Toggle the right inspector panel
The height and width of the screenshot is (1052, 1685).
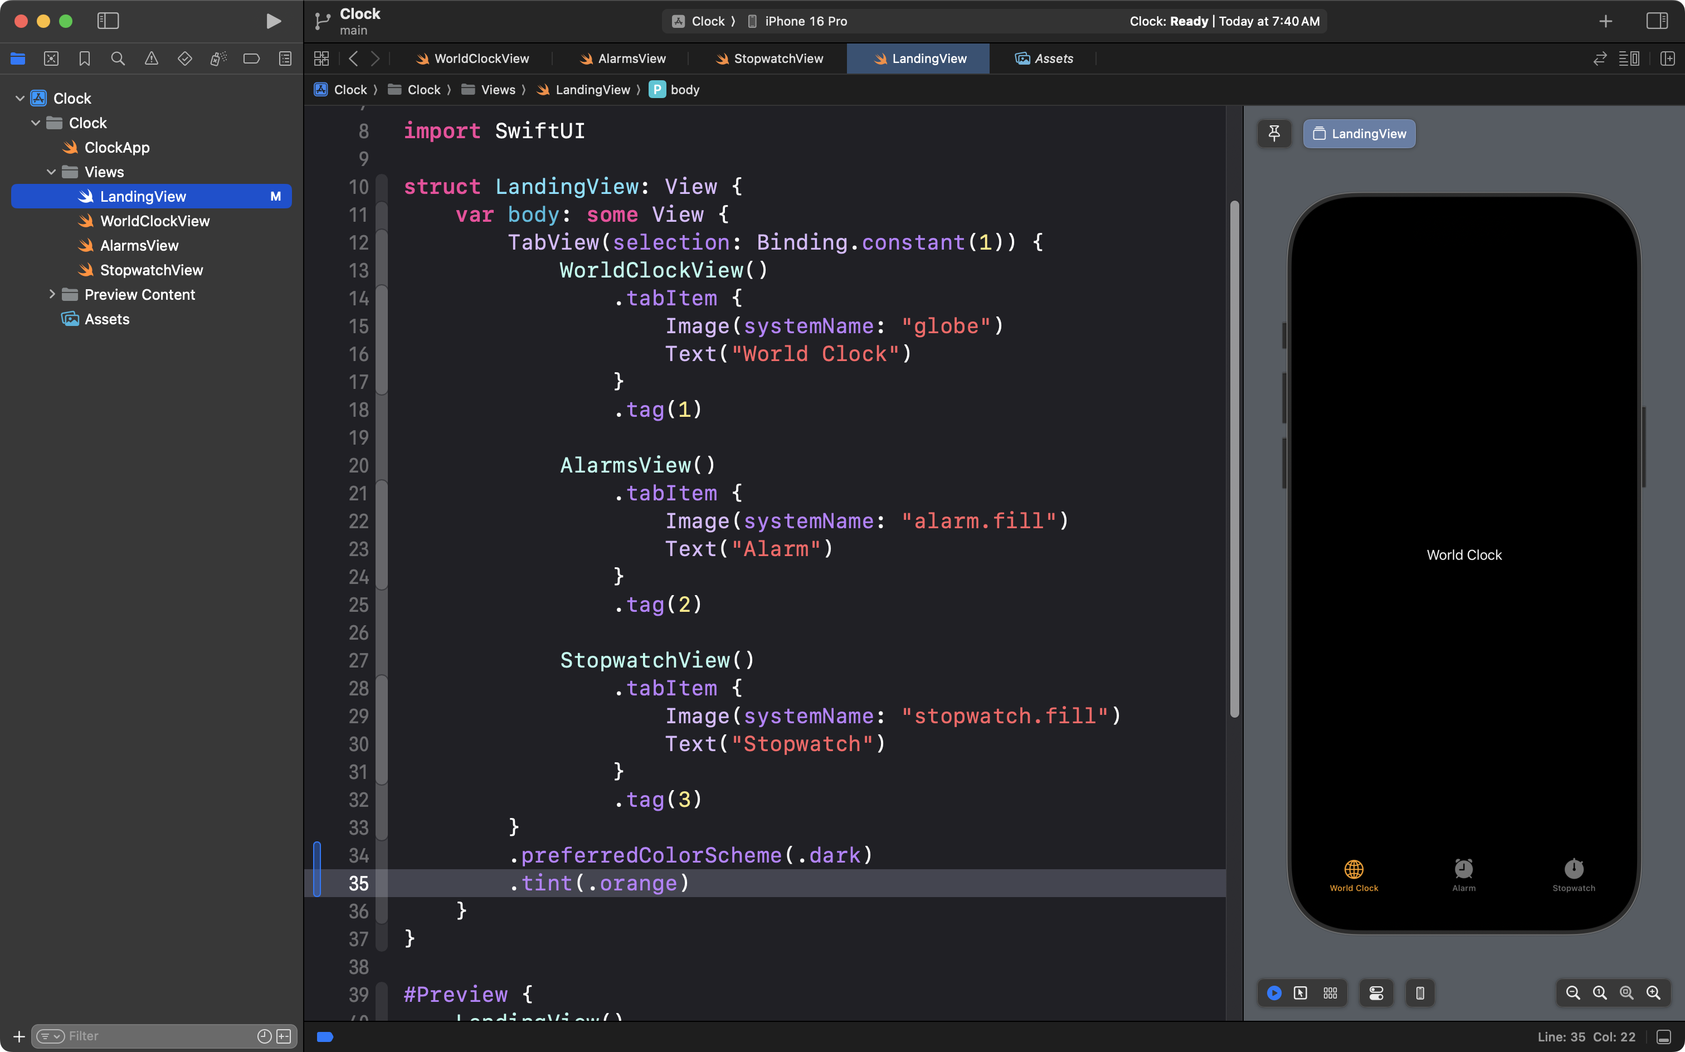(1657, 21)
